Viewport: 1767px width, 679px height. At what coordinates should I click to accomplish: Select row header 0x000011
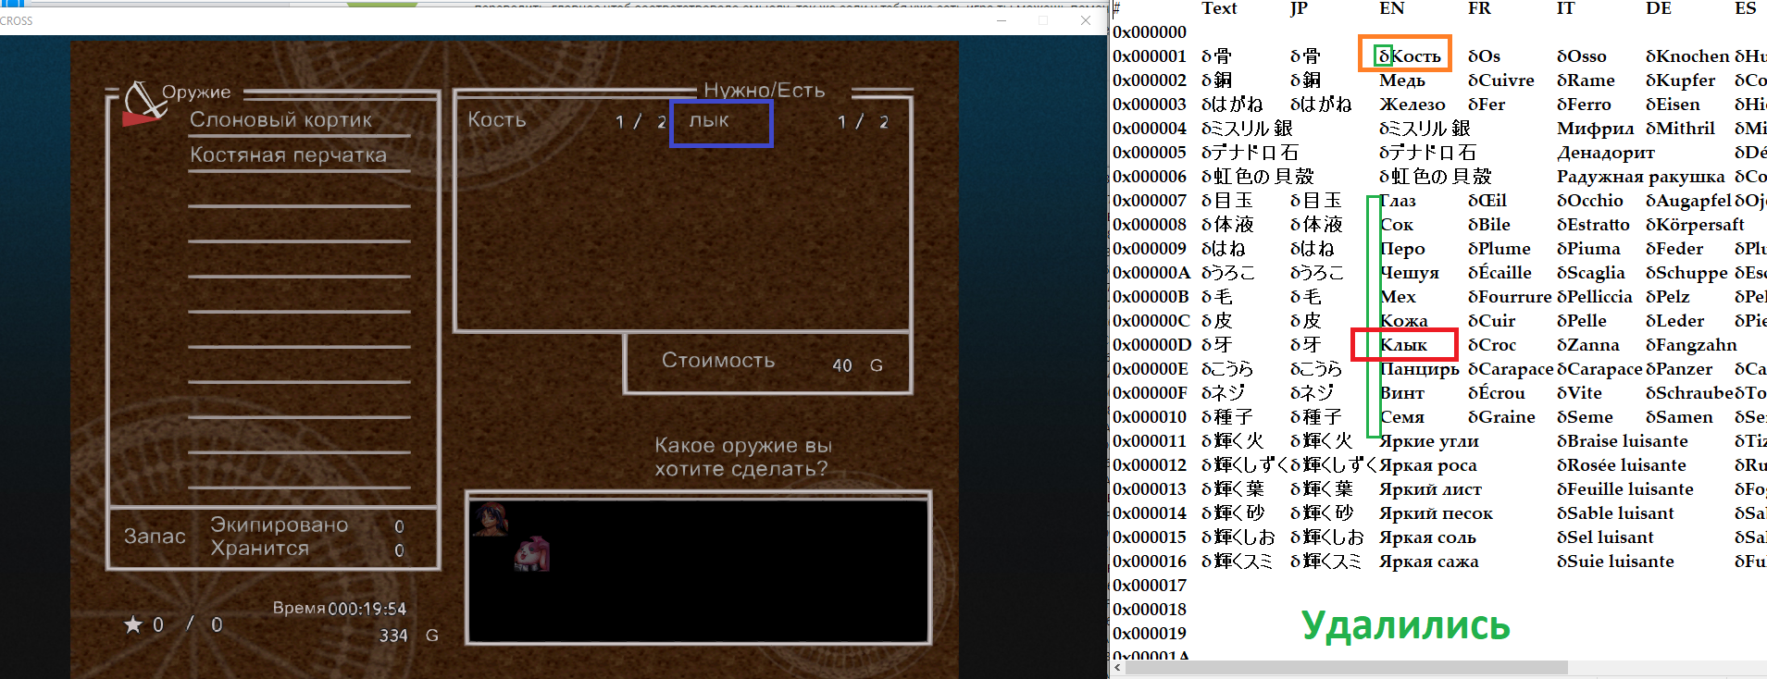[1150, 441]
